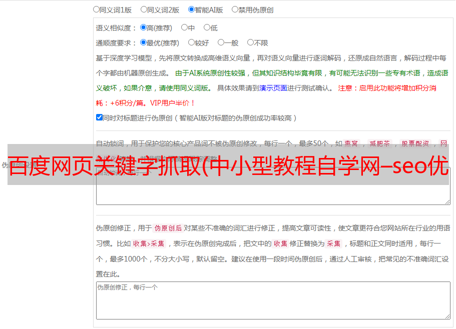Click the 语义相似度： label
Screen dimensions: 456x329
point(116,28)
